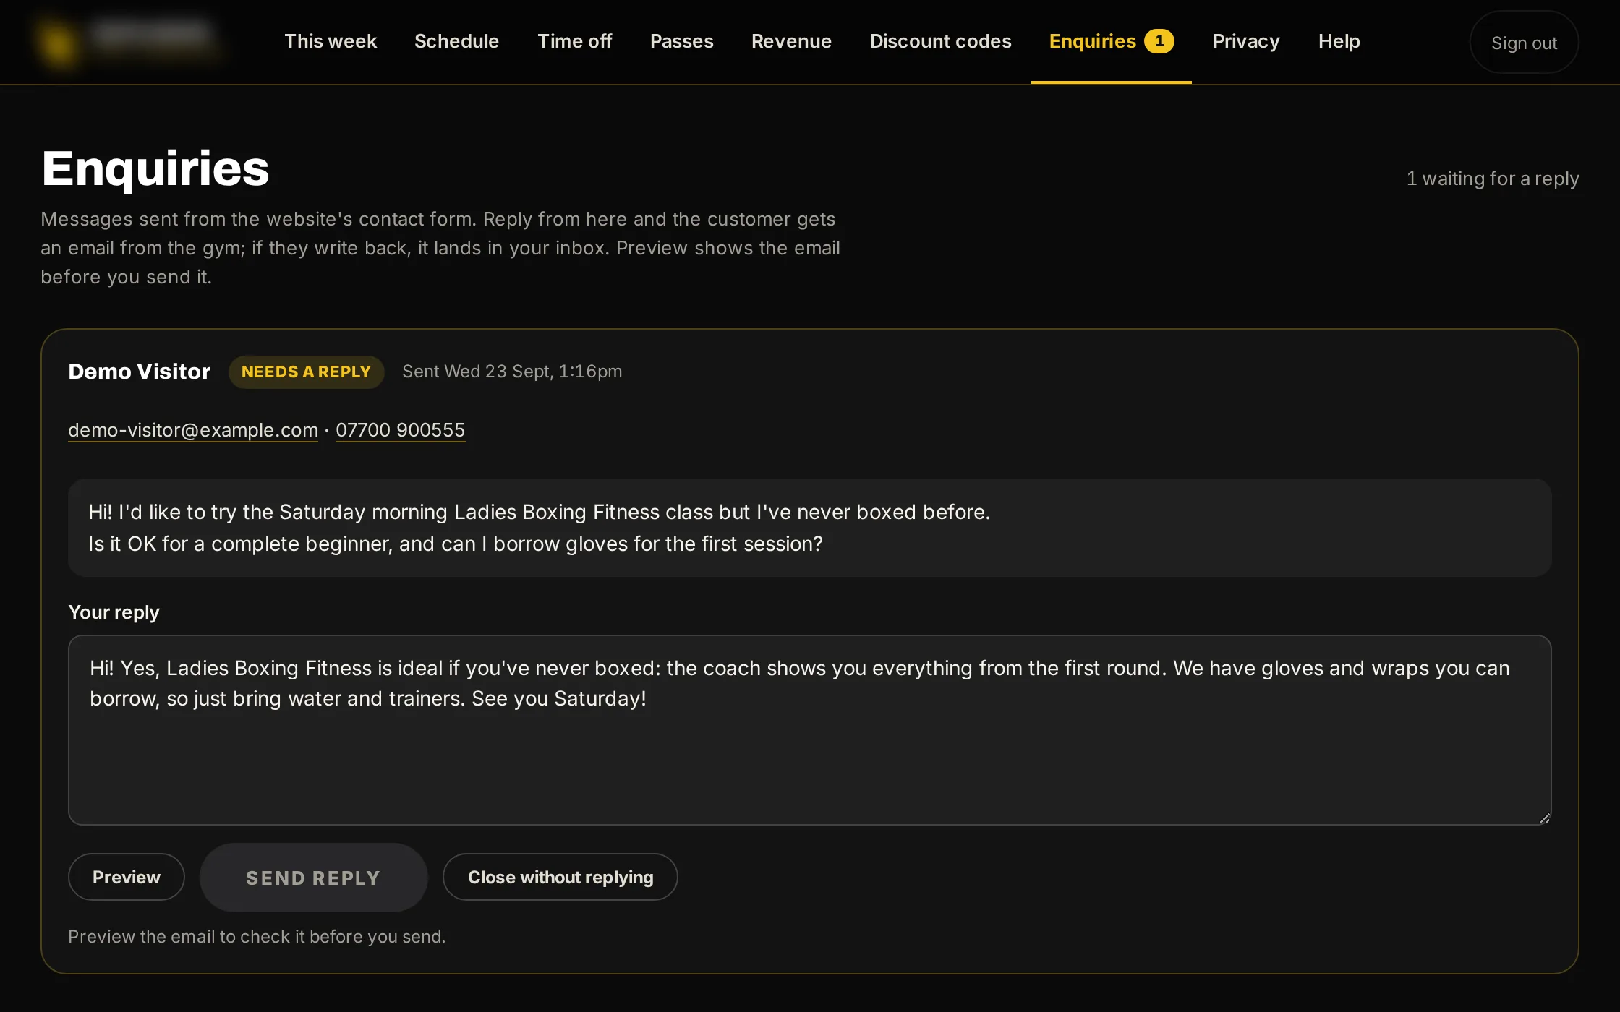
Task: Click the '1 waiting for a reply' text
Action: pyautogui.click(x=1493, y=179)
